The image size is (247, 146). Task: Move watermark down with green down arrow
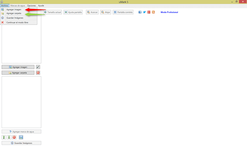click(9, 137)
